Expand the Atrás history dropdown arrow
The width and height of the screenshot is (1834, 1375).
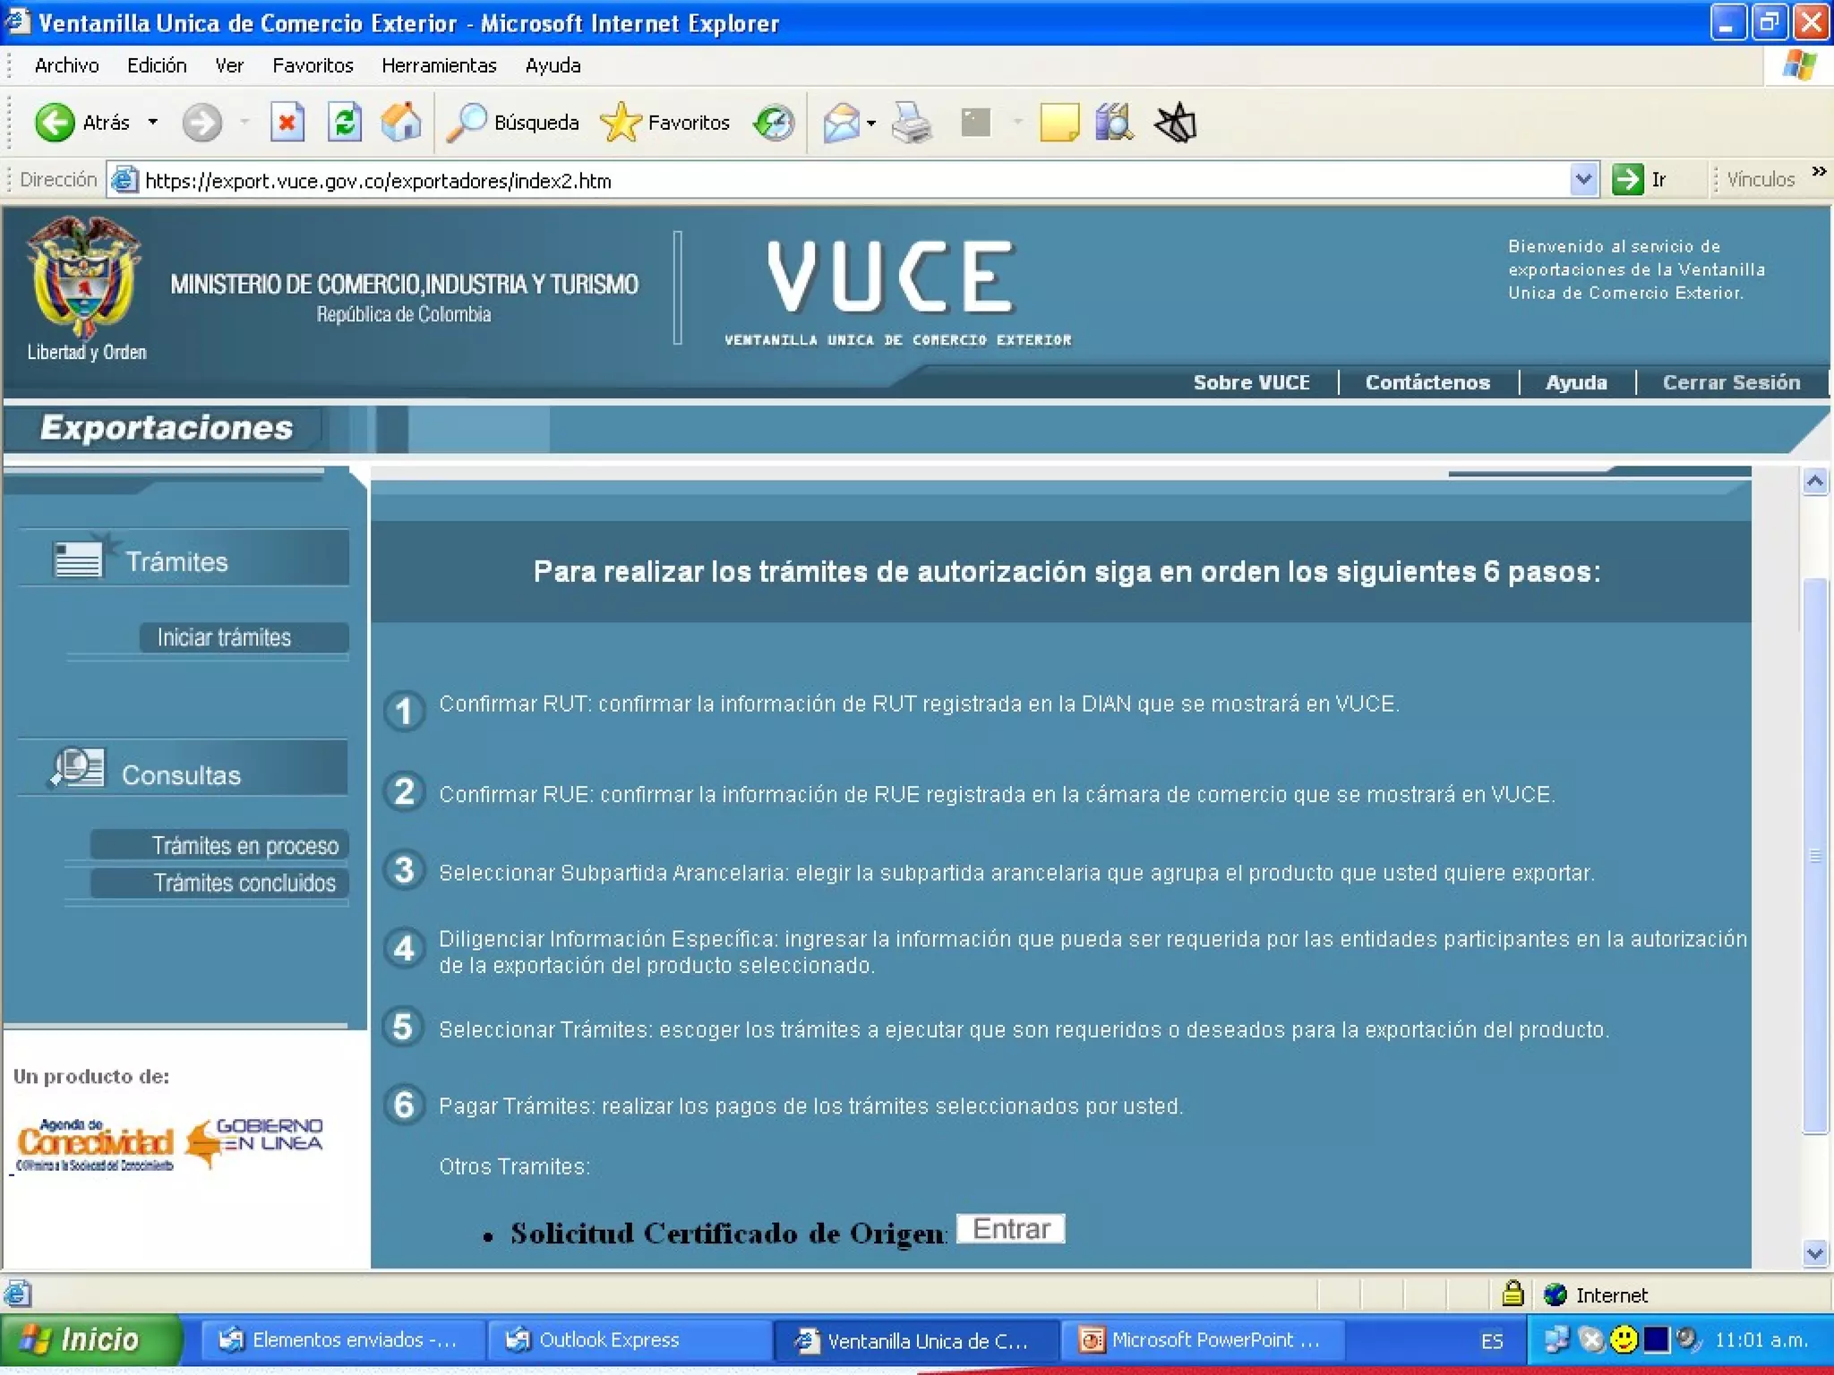click(x=153, y=123)
